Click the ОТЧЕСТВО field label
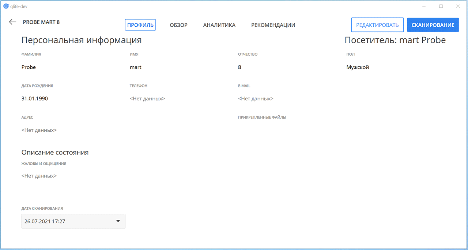Image resolution: width=468 pixels, height=250 pixels. coord(248,54)
